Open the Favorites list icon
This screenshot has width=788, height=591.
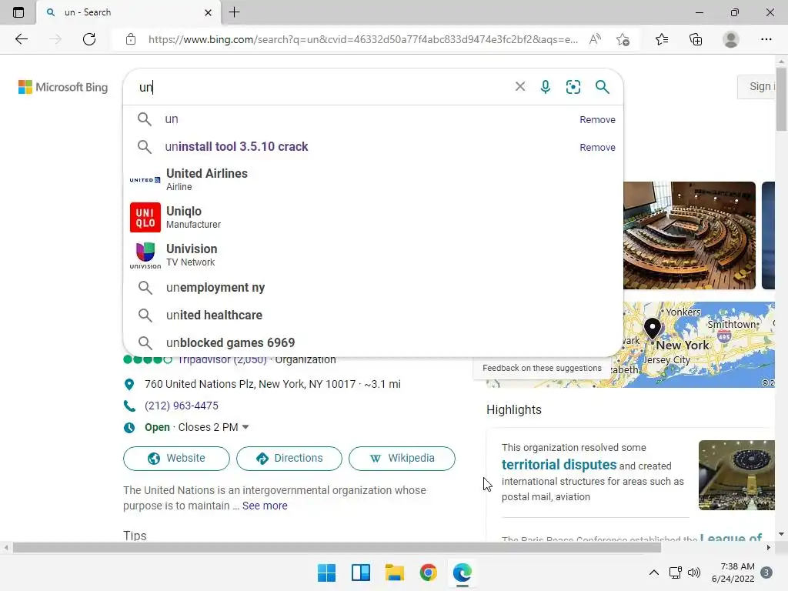click(662, 39)
